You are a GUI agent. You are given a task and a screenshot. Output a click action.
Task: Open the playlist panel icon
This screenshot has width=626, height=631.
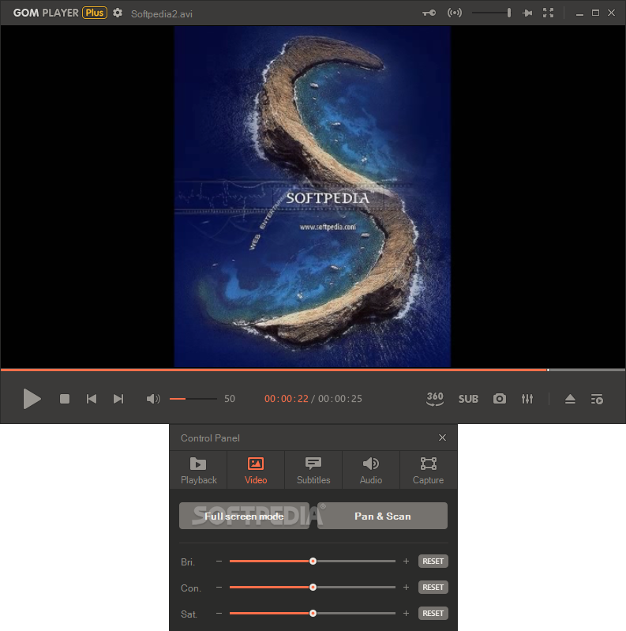(597, 399)
